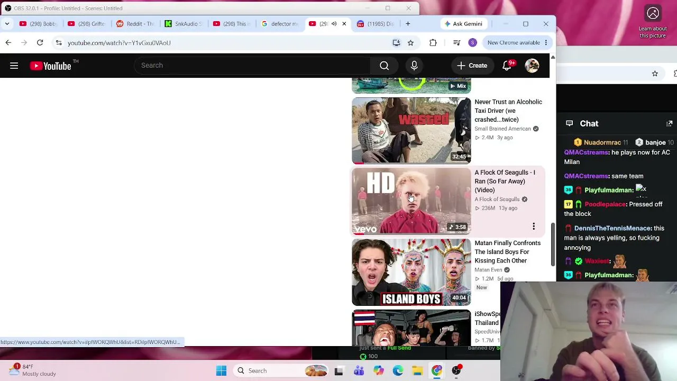Switch to the '(298) Bobby' tab
The height and width of the screenshot is (381, 677).
pyautogui.click(x=38, y=24)
